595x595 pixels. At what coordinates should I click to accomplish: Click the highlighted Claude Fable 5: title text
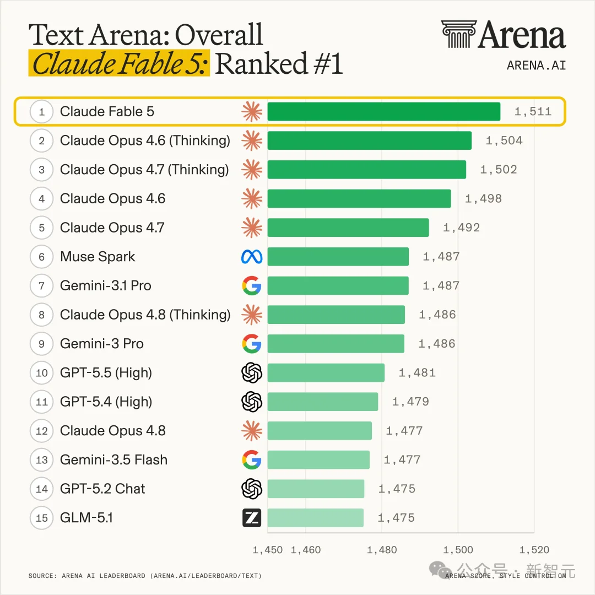pos(119,63)
